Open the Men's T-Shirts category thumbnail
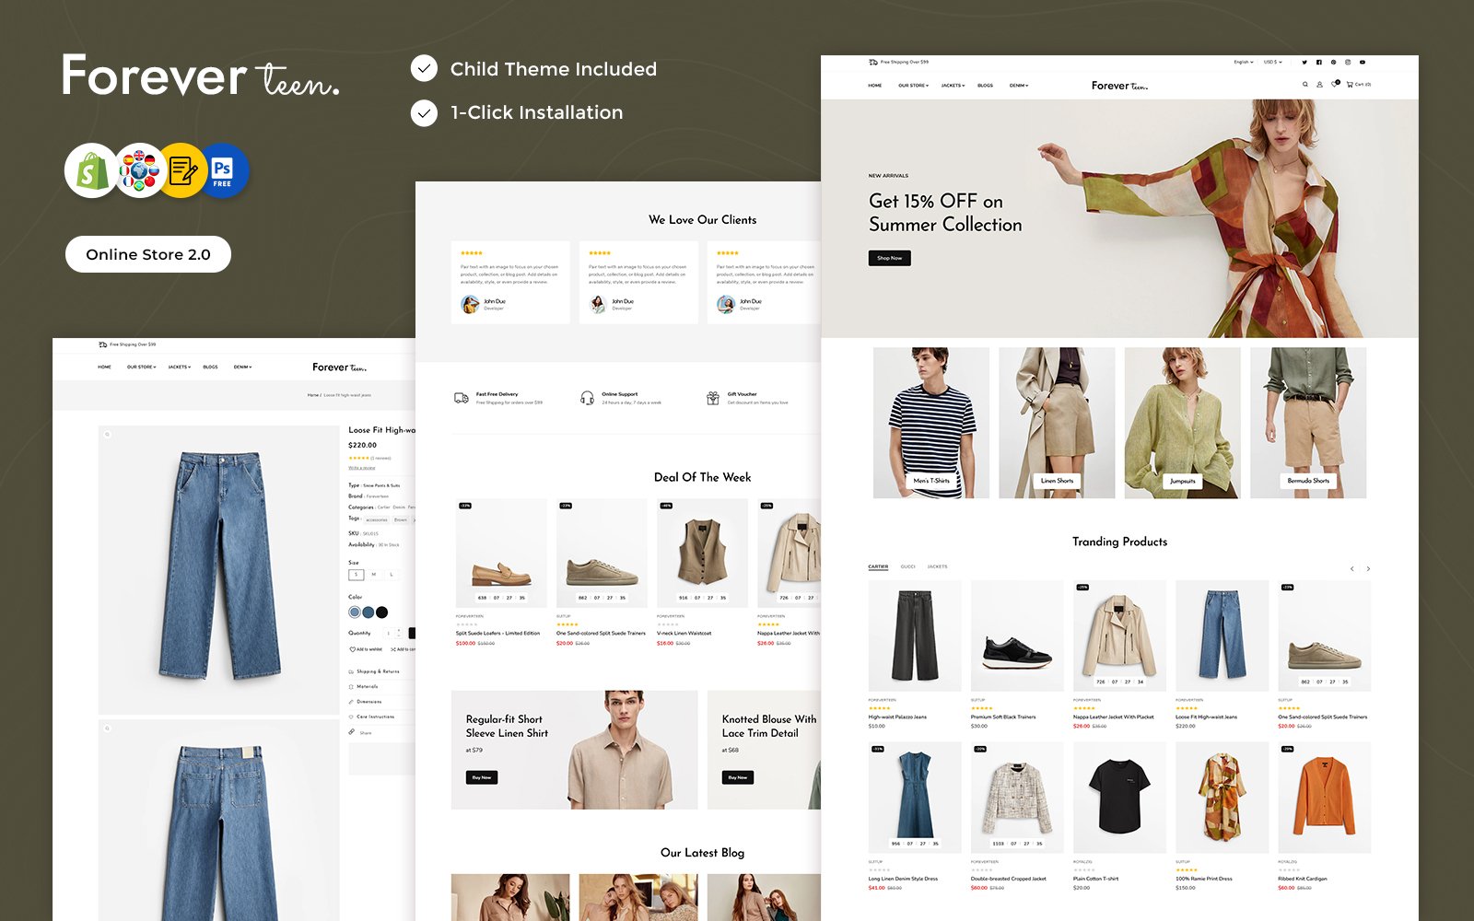This screenshot has height=921, width=1474. pyautogui.click(x=930, y=423)
